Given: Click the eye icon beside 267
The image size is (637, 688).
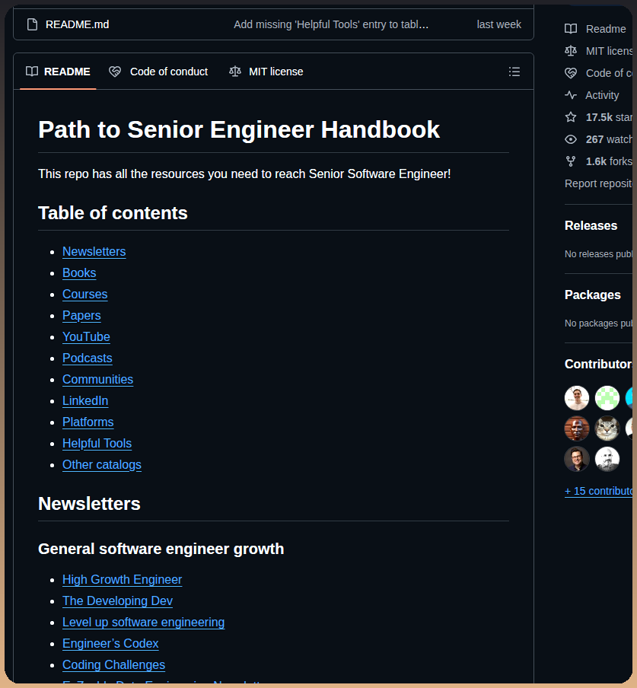Looking at the screenshot, I should [x=571, y=139].
